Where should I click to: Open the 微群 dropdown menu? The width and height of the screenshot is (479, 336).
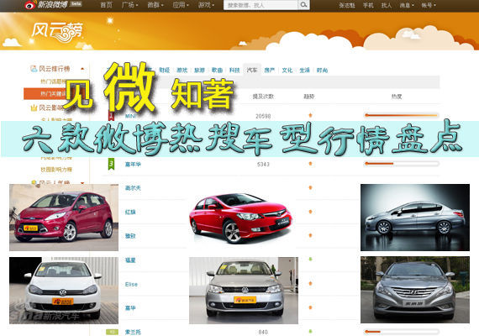(155, 5)
